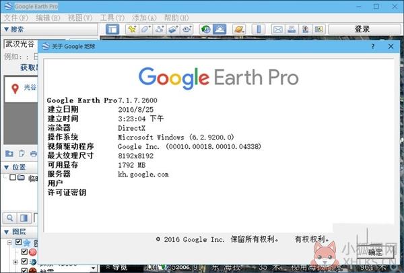This screenshot has height=273, width=404.
Task: Open the 视图(V) menu
Action: tap(80, 18)
